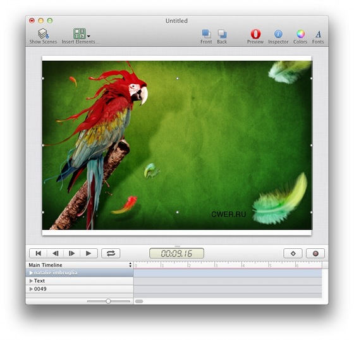Viewport: 354px width, 340px height.
Task: Toggle the record button
Action: pyautogui.click(x=315, y=253)
